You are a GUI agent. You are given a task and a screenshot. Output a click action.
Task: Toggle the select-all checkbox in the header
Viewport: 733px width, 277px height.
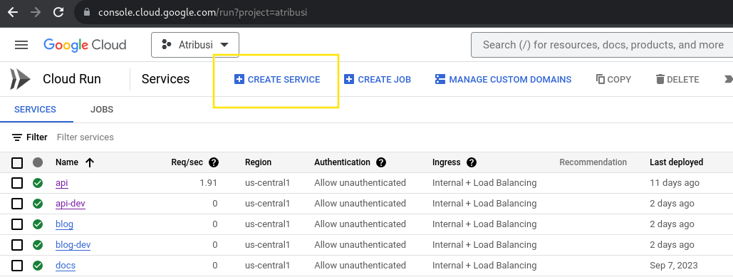(17, 163)
